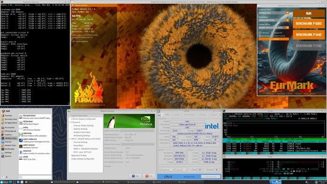Switch to Motherboard tab in CPU-X
Image resolution: width=327 pixels, height=184 pixels.
pyautogui.click(x=189, y=115)
